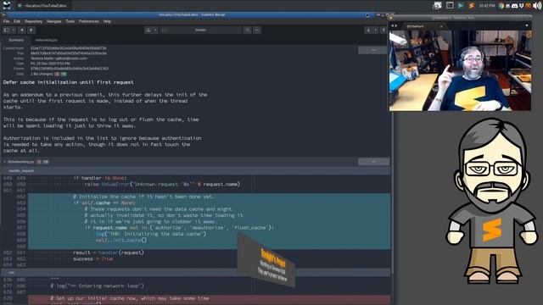
Task: Select previous tab arrow in Sublime Text window
Action: pos(392,26)
